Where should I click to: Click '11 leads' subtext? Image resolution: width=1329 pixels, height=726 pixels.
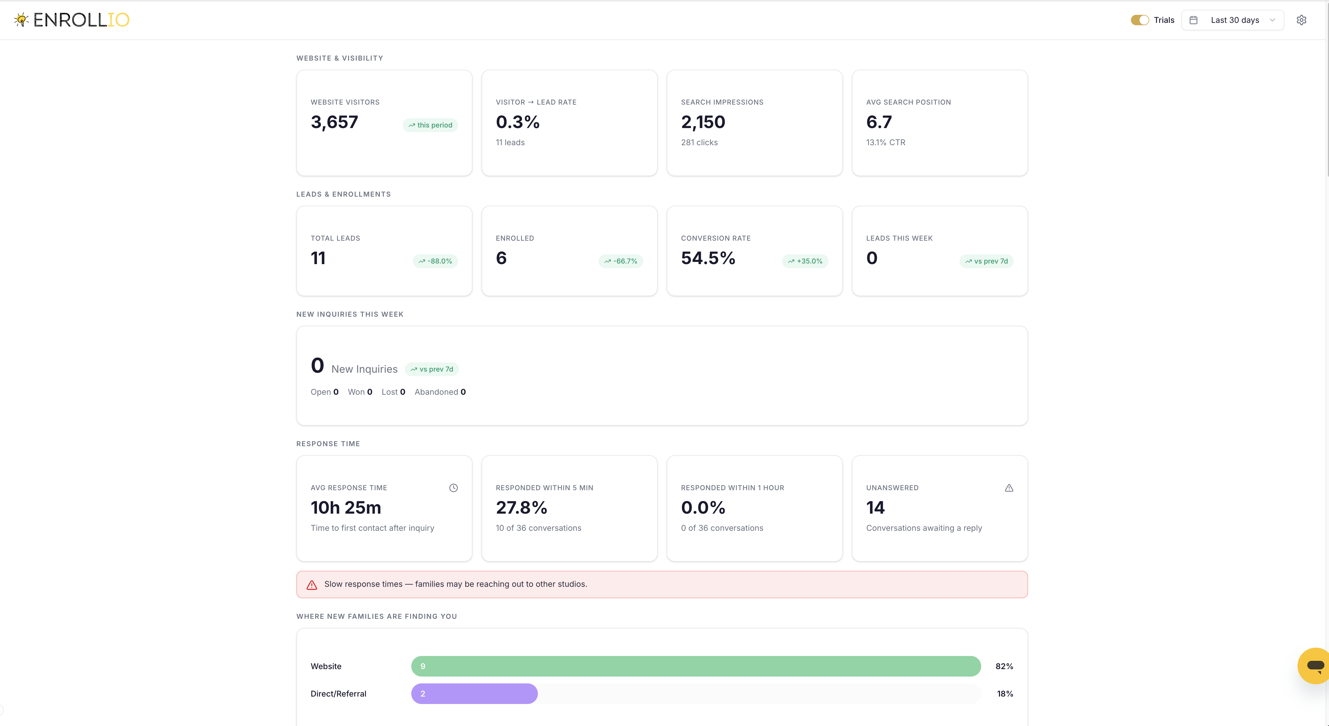coord(510,142)
